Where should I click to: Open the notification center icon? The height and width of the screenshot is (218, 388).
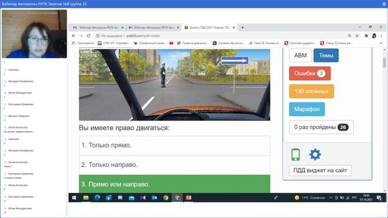point(379,198)
